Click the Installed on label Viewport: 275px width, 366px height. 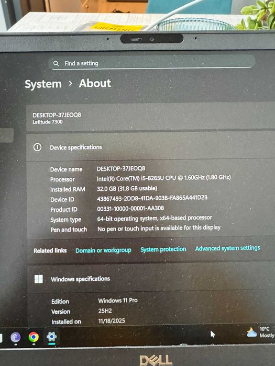pos(66,322)
